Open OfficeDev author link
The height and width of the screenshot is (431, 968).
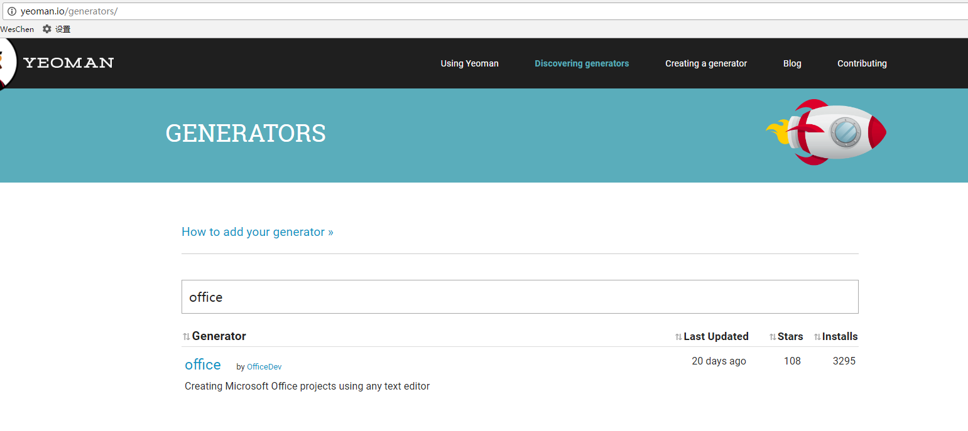[264, 367]
